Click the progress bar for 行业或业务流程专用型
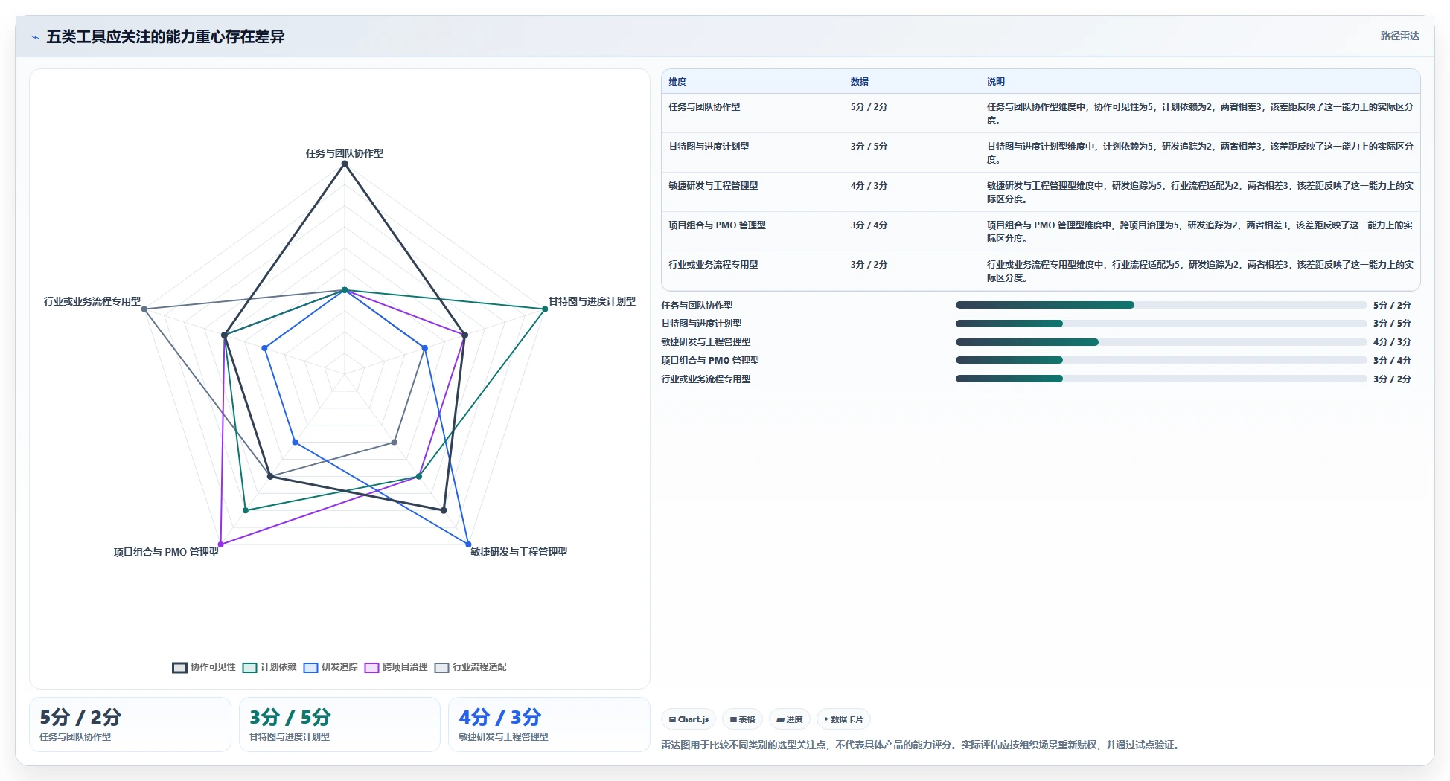The height and width of the screenshot is (781, 1450). [x=1161, y=379]
